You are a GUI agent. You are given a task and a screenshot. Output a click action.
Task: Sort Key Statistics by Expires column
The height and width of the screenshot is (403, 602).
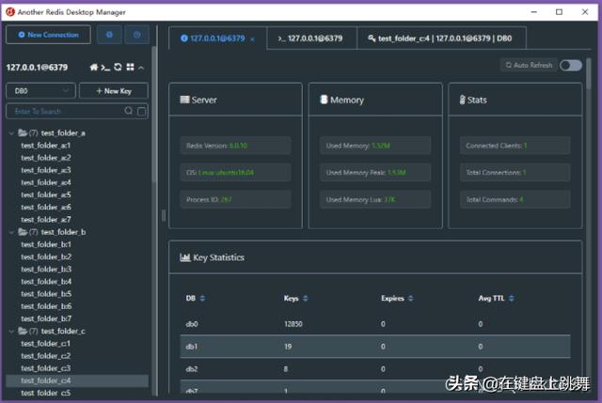pyautogui.click(x=411, y=299)
